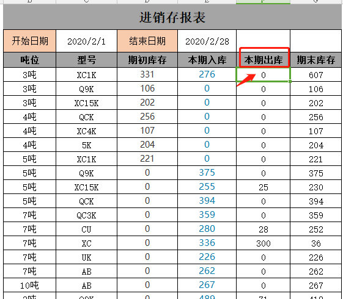
Task: Click the tonnage cell 10吨
Action: point(30,285)
